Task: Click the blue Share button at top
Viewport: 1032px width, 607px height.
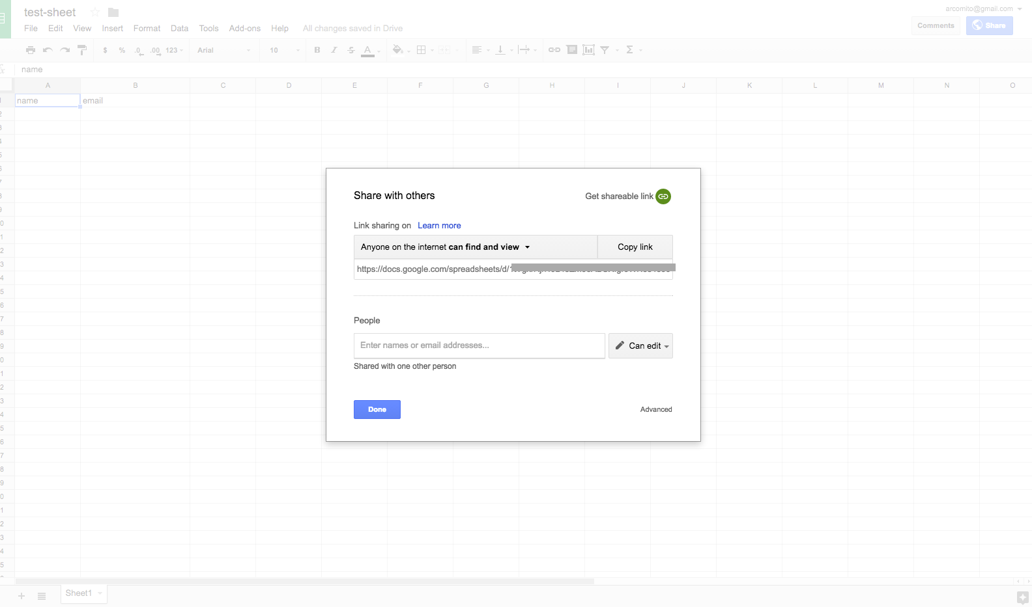Action: tap(989, 26)
